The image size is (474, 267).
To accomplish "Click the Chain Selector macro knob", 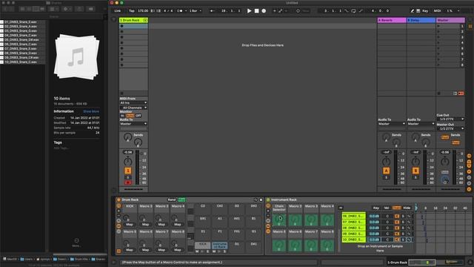I will click(x=279, y=220).
